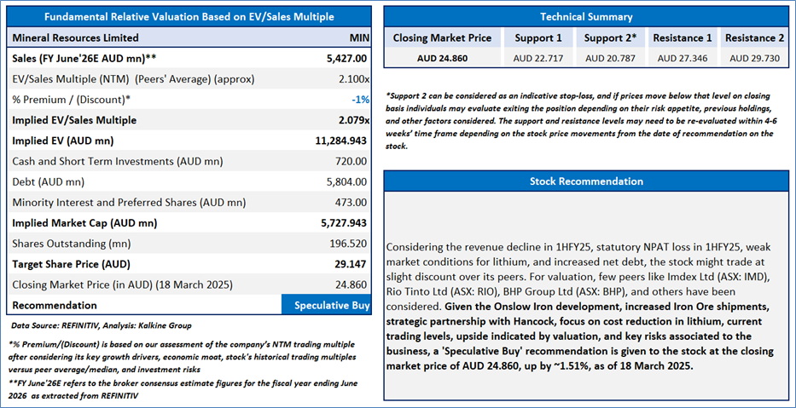Select the 'Implied Market Cap (AUD mn)' label

click(84, 223)
